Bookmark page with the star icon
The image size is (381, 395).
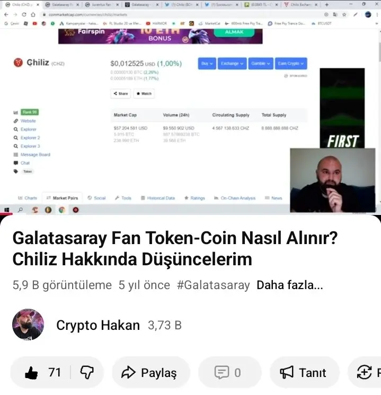tap(344, 15)
